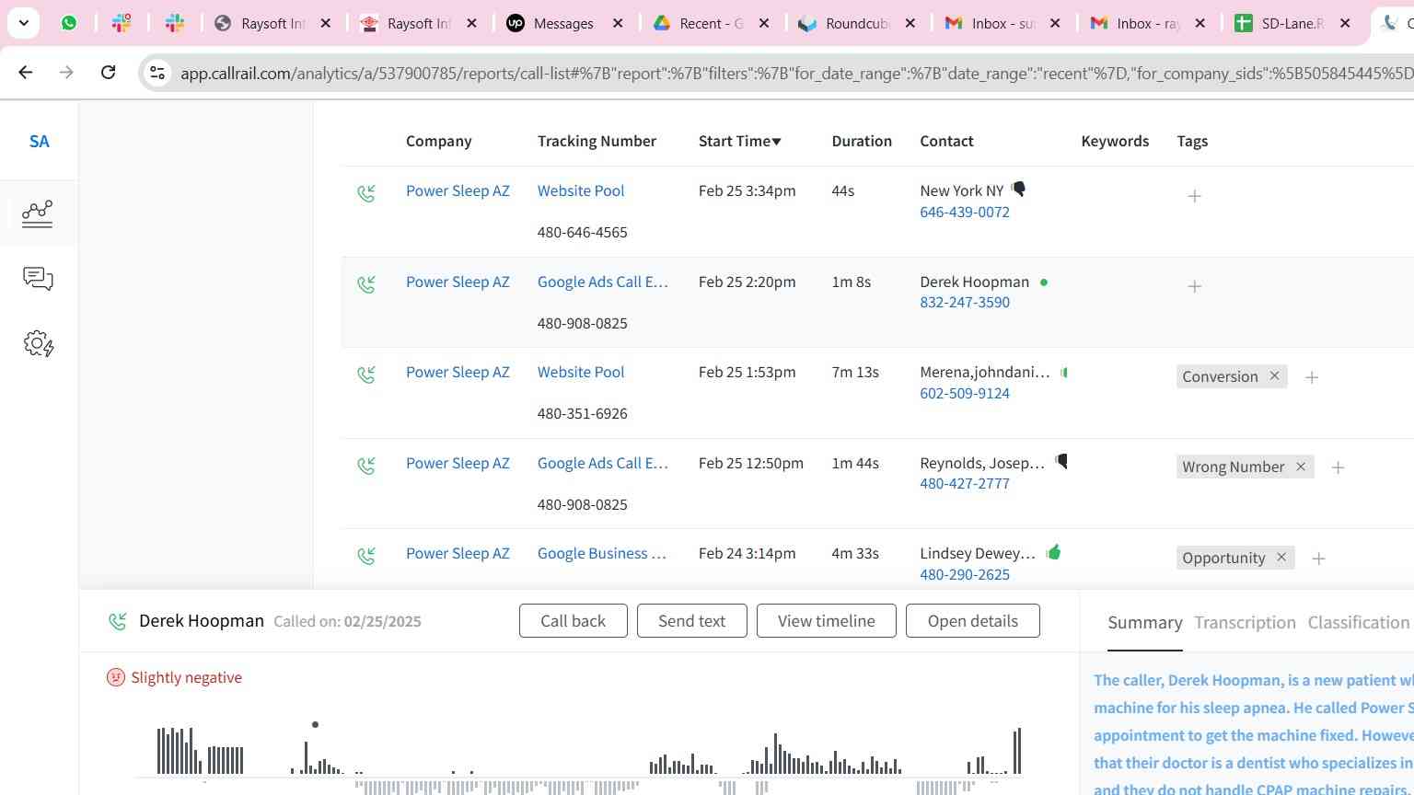Open site information control in address bar
1414x795 pixels.
pos(157,73)
